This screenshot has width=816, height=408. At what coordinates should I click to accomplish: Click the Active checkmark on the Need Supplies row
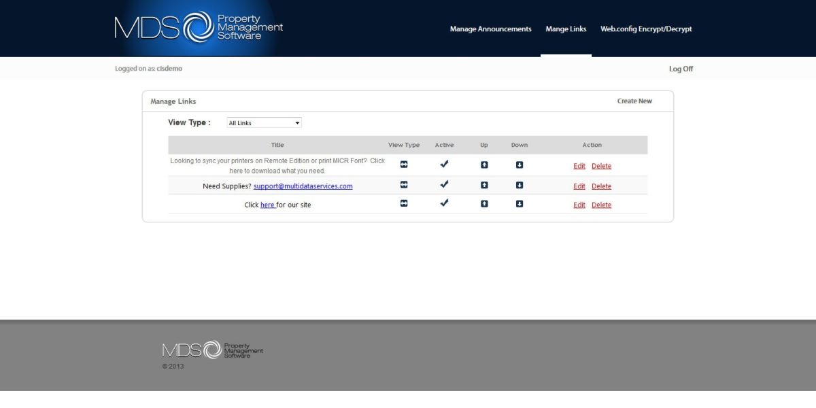click(x=445, y=184)
